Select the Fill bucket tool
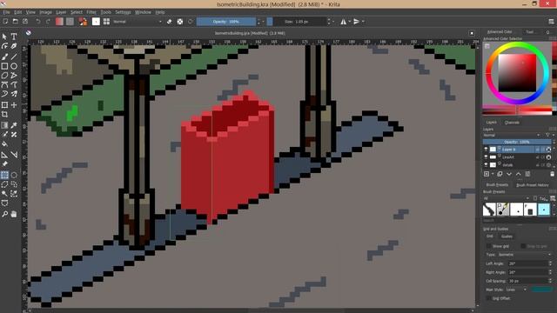557x313 pixels. 4,144
